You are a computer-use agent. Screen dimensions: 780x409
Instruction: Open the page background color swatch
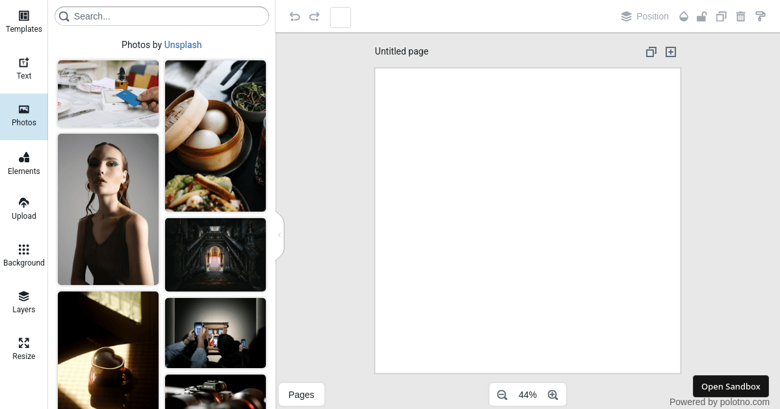pos(341,18)
